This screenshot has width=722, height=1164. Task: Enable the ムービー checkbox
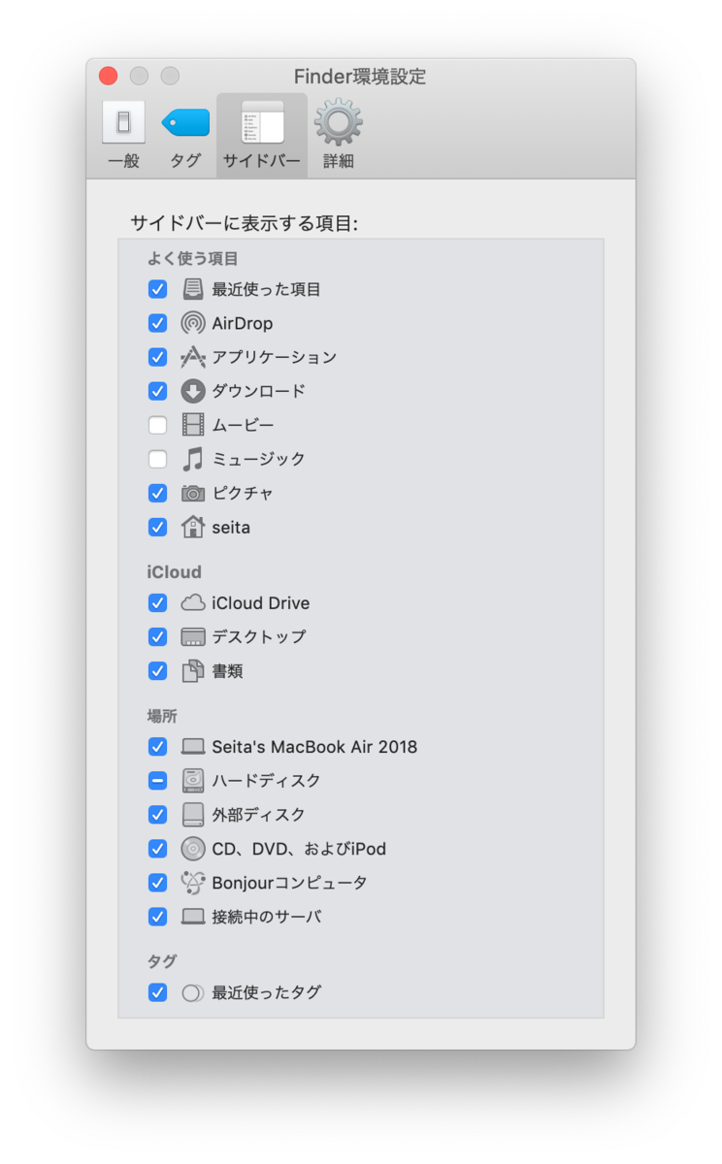point(157,425)
